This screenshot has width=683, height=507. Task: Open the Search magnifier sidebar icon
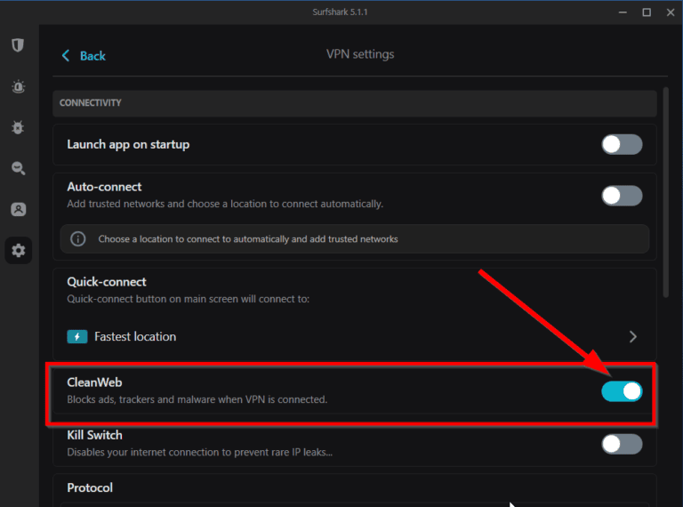click(x=18, y=168)
